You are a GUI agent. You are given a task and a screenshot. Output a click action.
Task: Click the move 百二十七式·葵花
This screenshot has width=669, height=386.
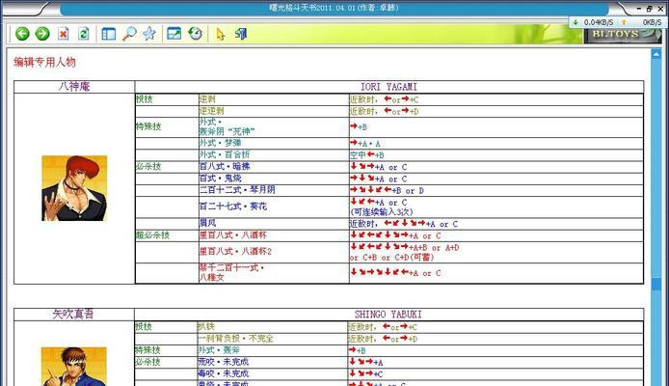pos(233,207)
